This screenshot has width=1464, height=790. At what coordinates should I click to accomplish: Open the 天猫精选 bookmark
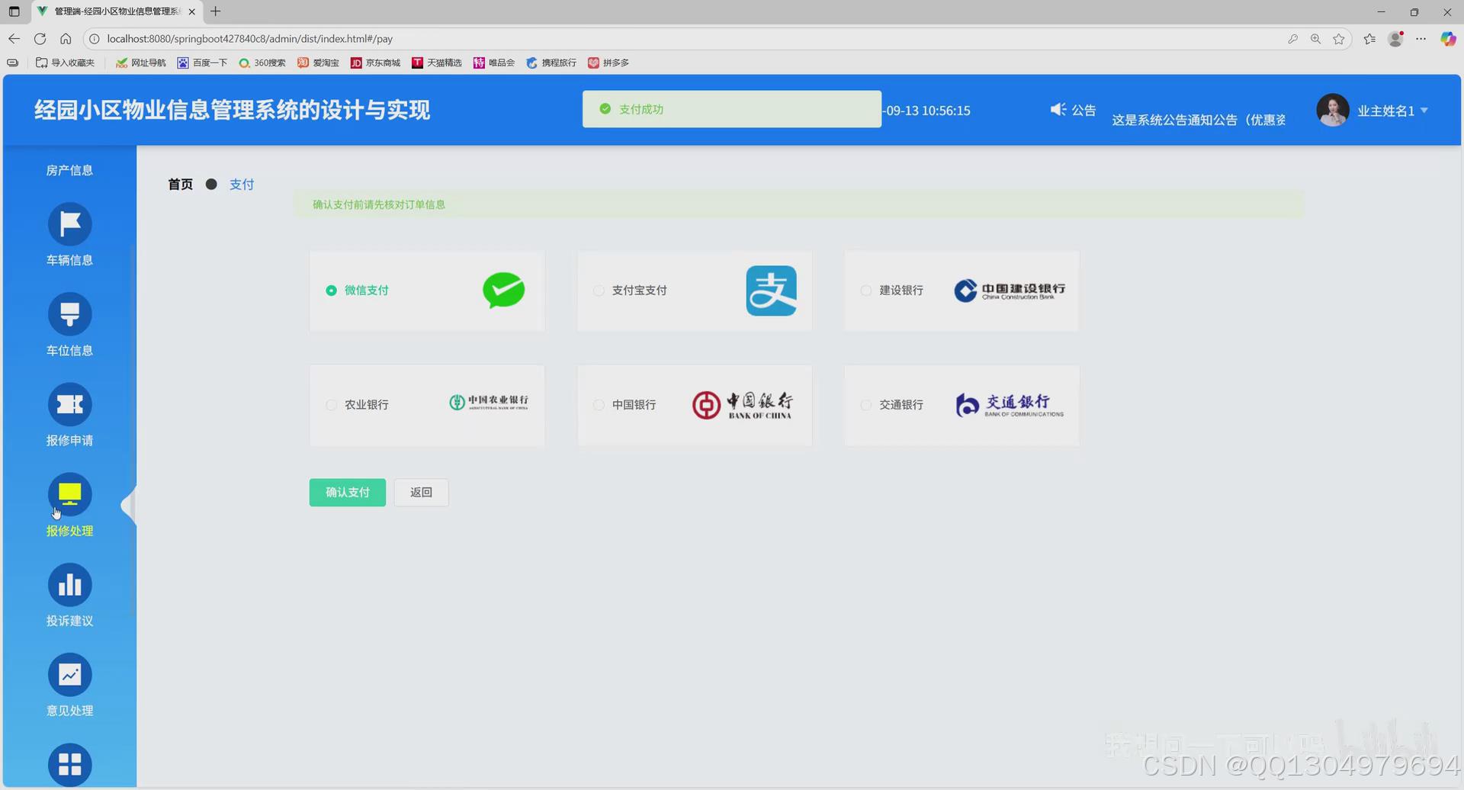pyautogui.click(x=437, y=63)
